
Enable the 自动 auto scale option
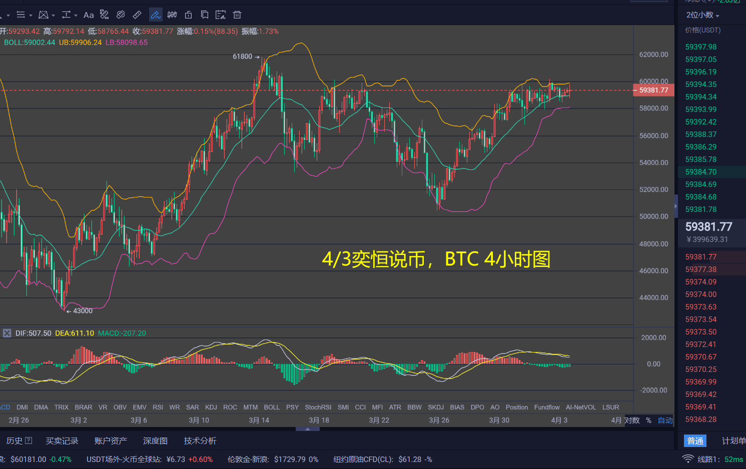coord(665,420)
